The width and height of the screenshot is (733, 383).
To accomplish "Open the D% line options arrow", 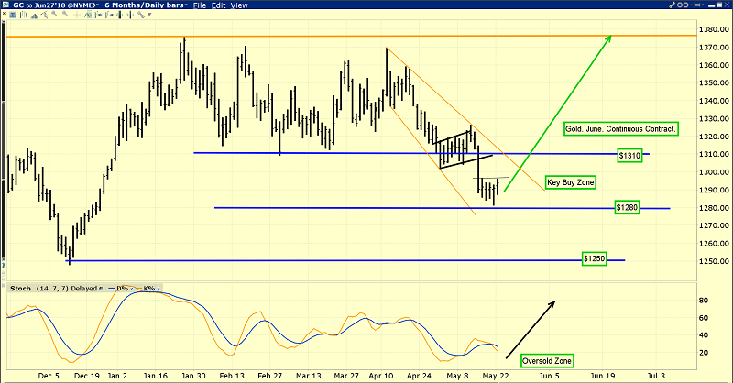I will click(x=132, y=289).
